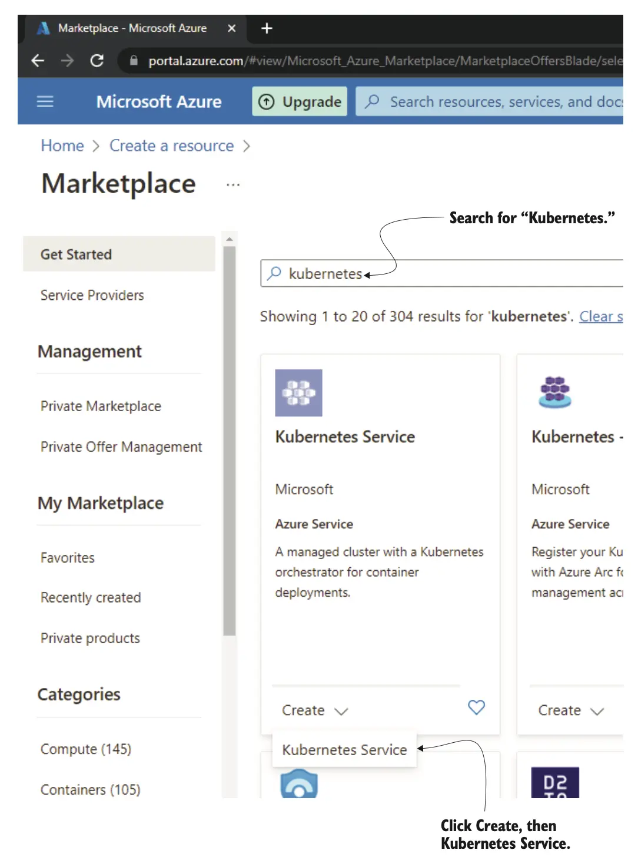Reload the page with the refresh icon
This screenshot has height=860, width=638.
pyautogui.click(x=97, y=61)
